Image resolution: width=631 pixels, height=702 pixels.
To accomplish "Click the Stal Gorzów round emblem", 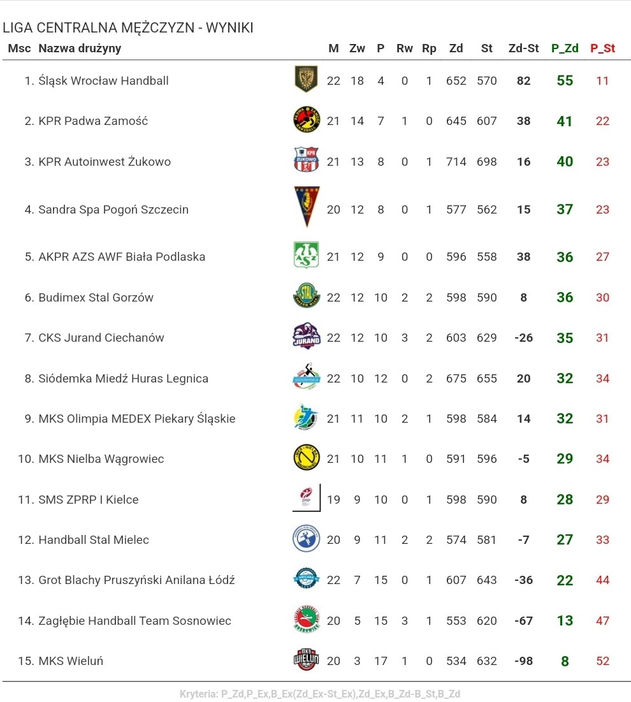I will pyautogui.click(x=307, y=295).
